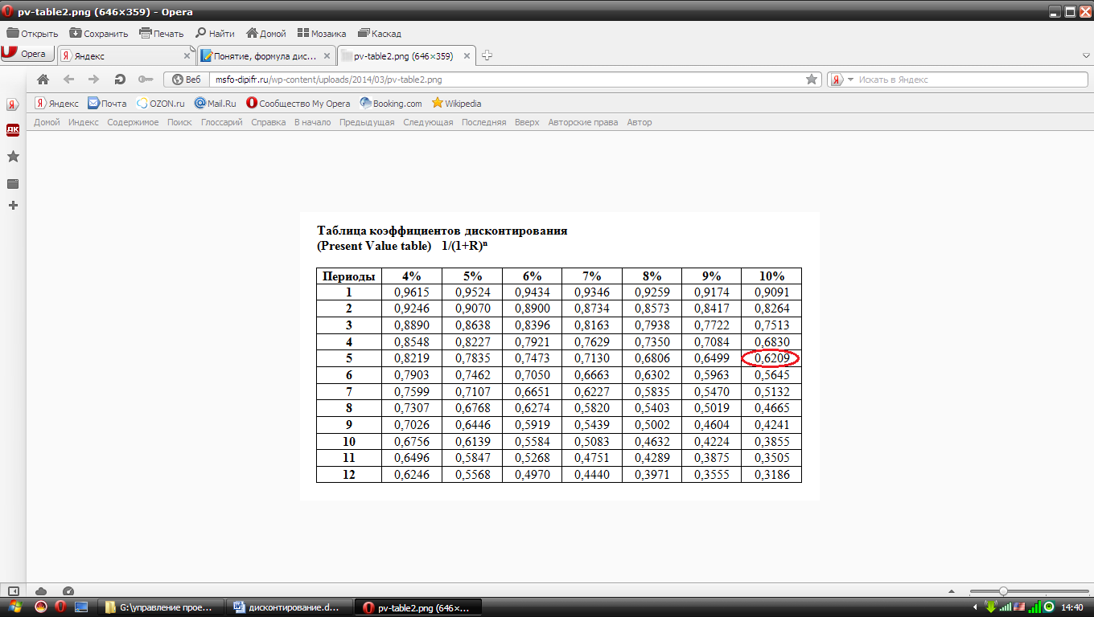Click the Opera Link cloud icon
This screenshot has width=1094, height=617.
[x=41, y=590]
